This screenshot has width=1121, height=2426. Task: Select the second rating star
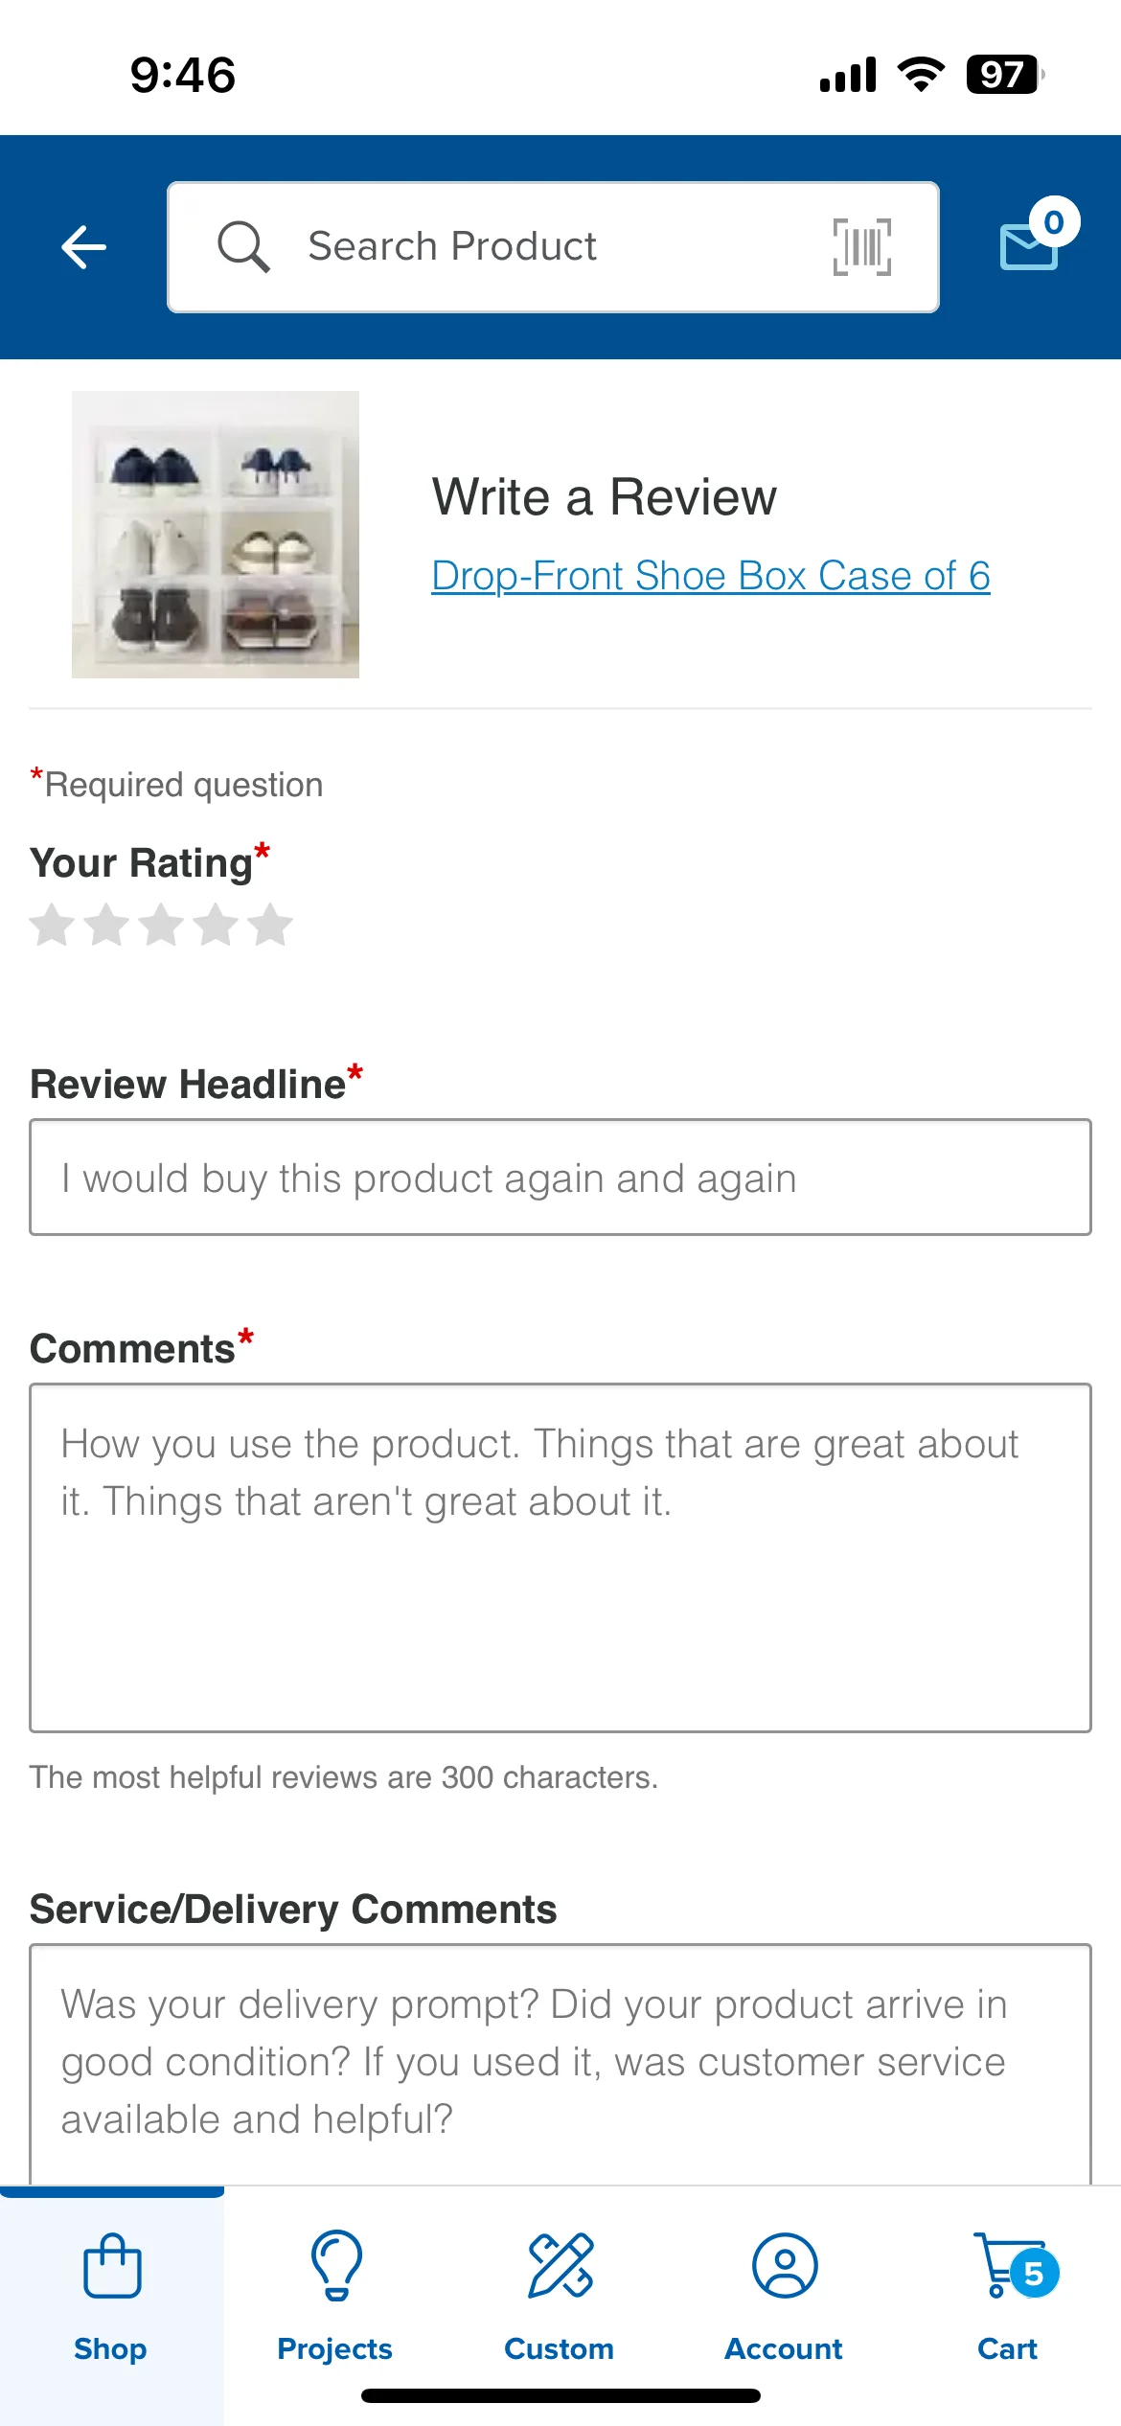107,925
